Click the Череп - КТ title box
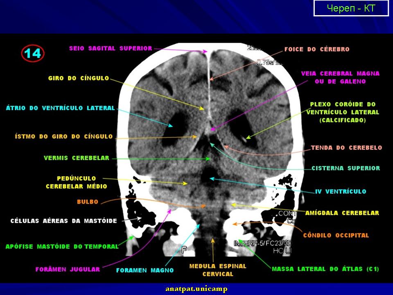The width and height of the screenshot is (393, 295). (x=351, y=8)
